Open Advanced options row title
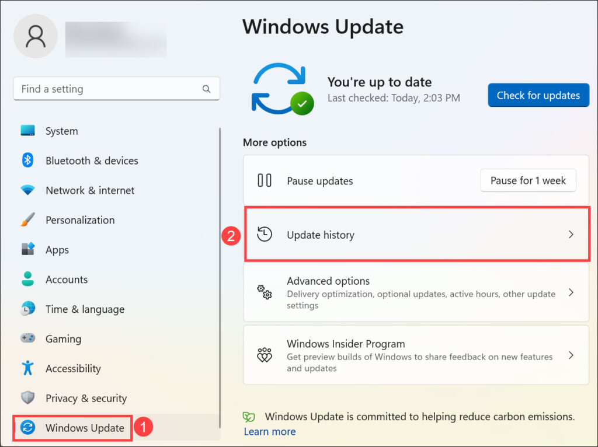Image resolution: width=598 pixels, height=447 pixels. pyautogui.click(x=328, y=281)
